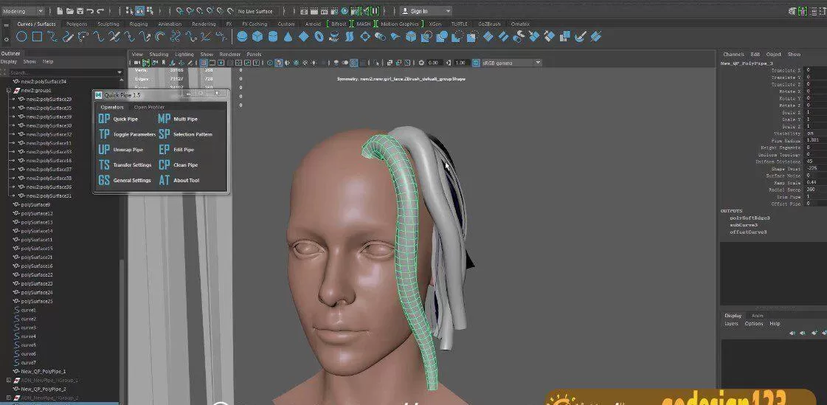Click the Clean Pipe button
This screenshot has width=827, height=405.
pyautogui.click(x=185, y=165)
